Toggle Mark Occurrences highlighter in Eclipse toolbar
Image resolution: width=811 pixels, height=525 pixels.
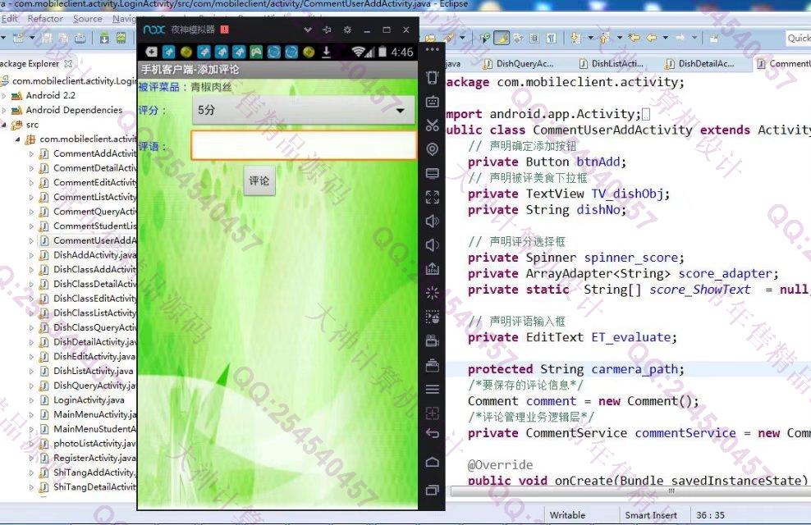[x=502, y=38]
